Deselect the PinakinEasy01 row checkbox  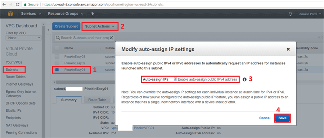pos(57,70)
